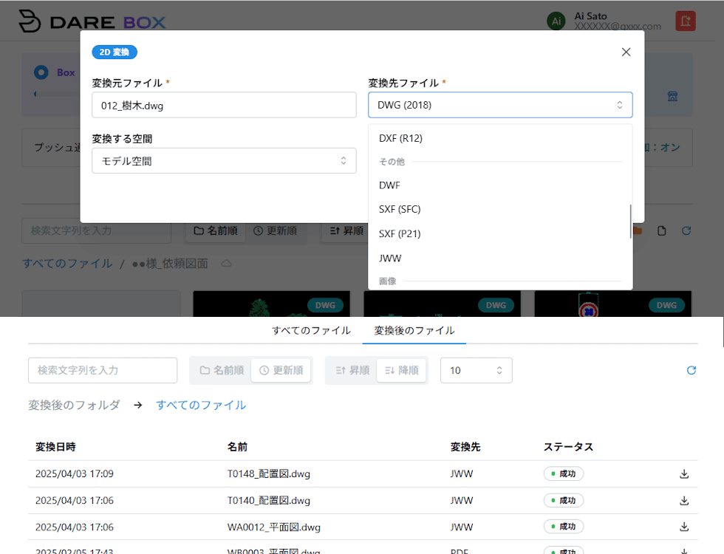Download T0140_配置図.dwg converted file
Viewport: 724px width, 554px height.
(x=684, y=501)
